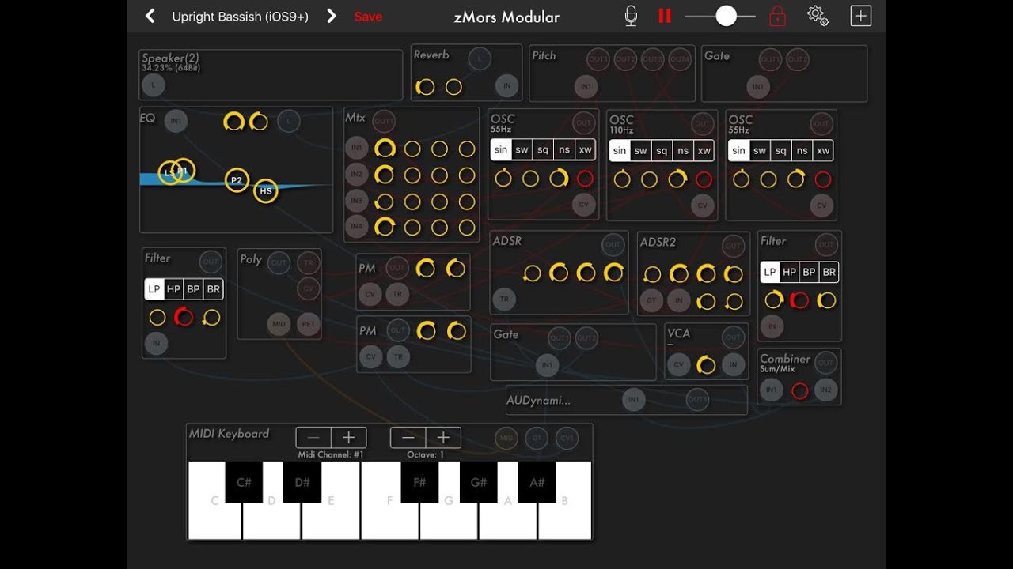Select sw waveform on the 110Hz OSC

point(640,150)
